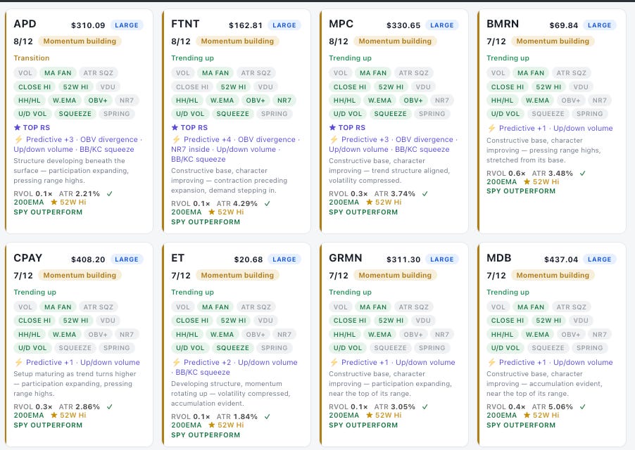Click the HH/HL chip on MDB card
Viewport: 635px width, 450px height.
pyautogui.click(x=502, y=335)
